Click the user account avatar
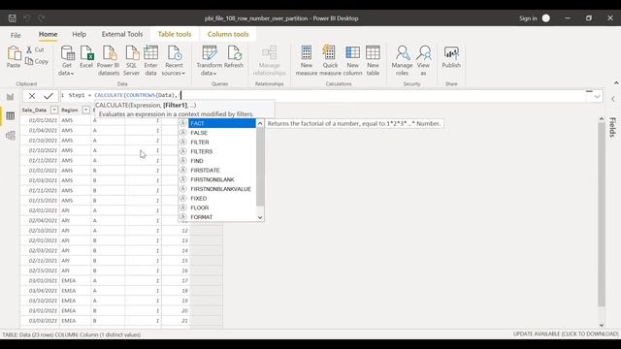Image resolution: width=621 pixels, height=349 pixels. pos(545,18)
